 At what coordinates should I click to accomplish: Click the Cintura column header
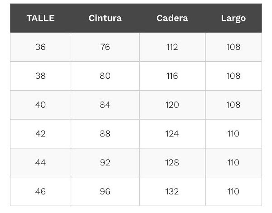(105, 18)
